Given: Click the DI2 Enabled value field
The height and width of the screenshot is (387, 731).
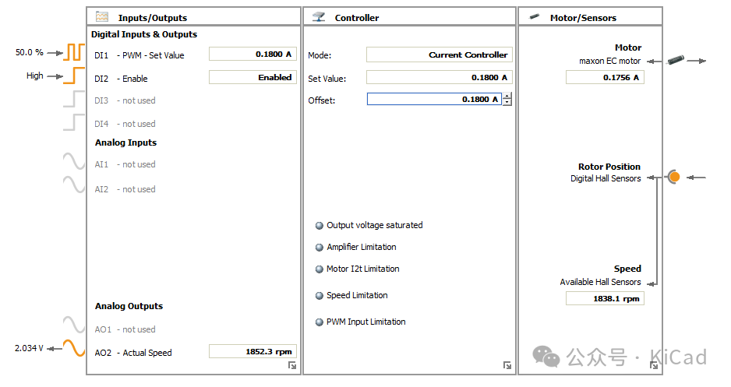Looking at the screenshot, I should (x=252, y=78).
